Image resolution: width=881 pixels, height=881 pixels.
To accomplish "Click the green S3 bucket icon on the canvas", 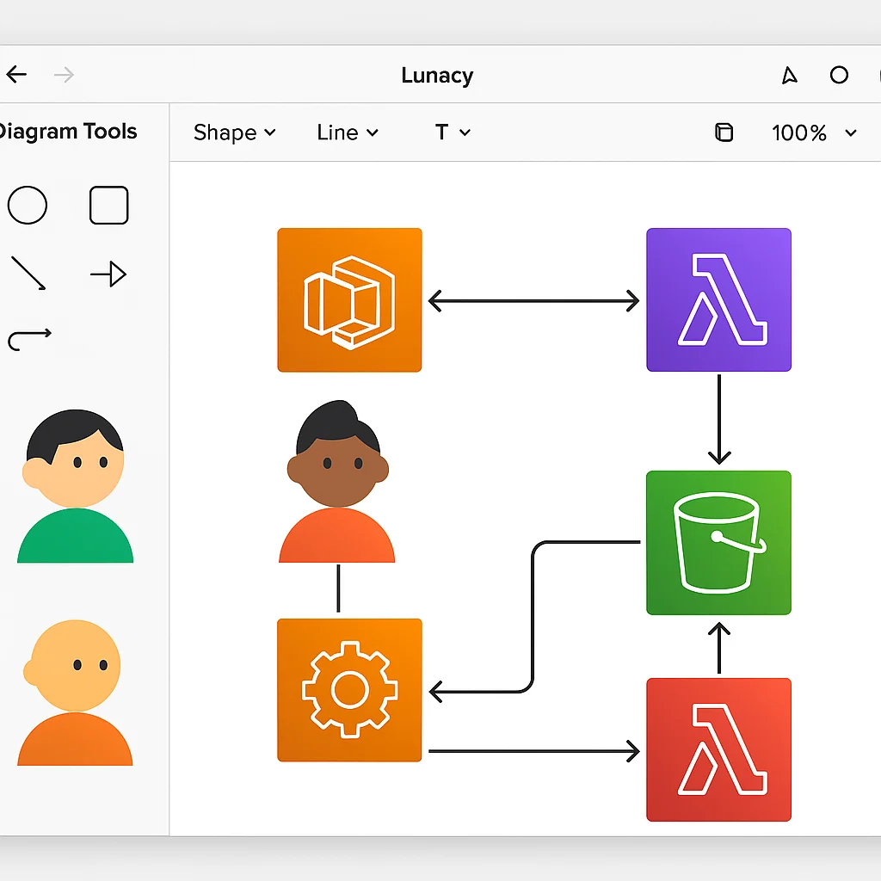I will [718, 542].
